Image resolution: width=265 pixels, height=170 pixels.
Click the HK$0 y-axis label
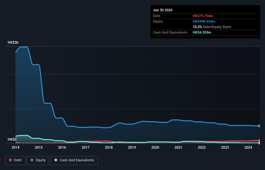click(x=12, y=139)
